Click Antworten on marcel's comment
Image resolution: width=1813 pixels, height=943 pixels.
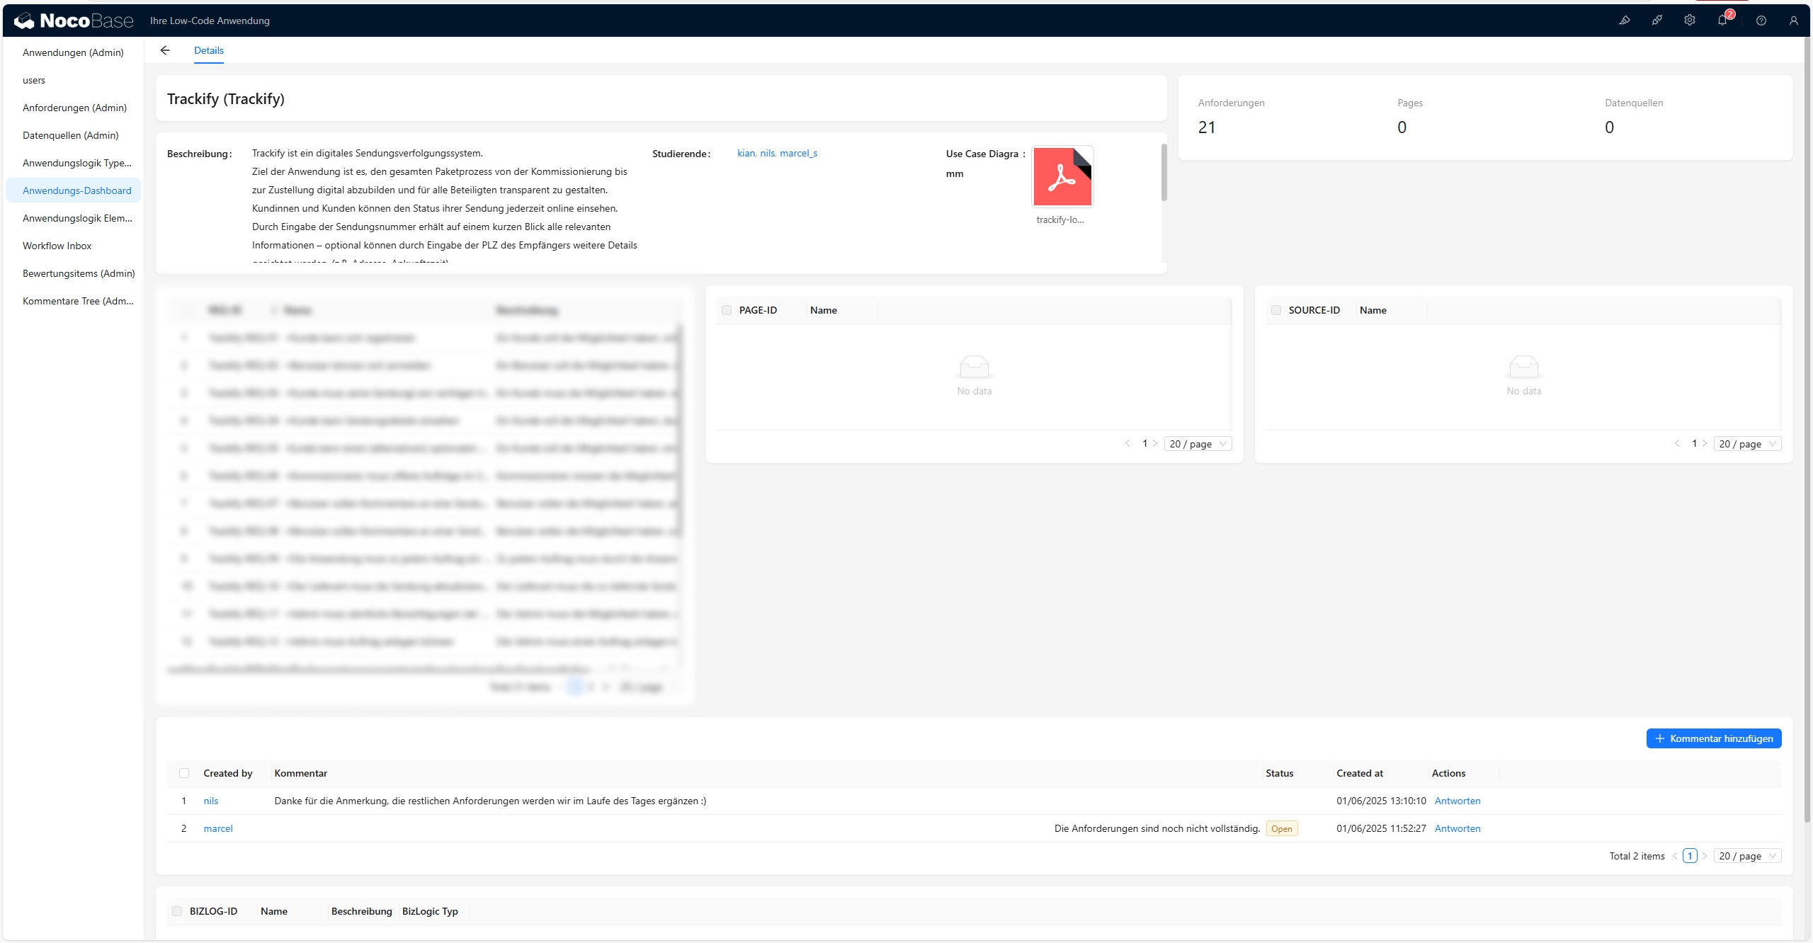[x=1457, y=828]
